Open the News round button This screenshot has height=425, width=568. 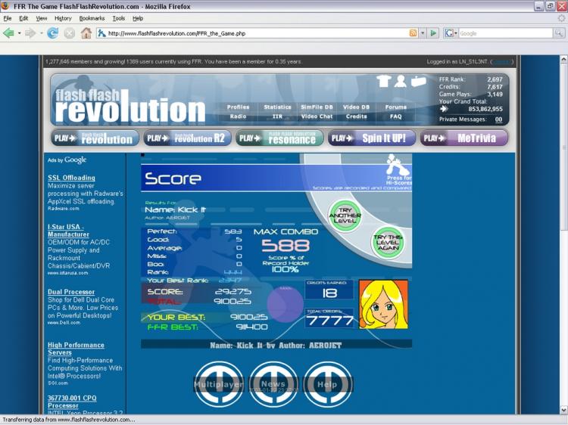(x=273, y=384)
